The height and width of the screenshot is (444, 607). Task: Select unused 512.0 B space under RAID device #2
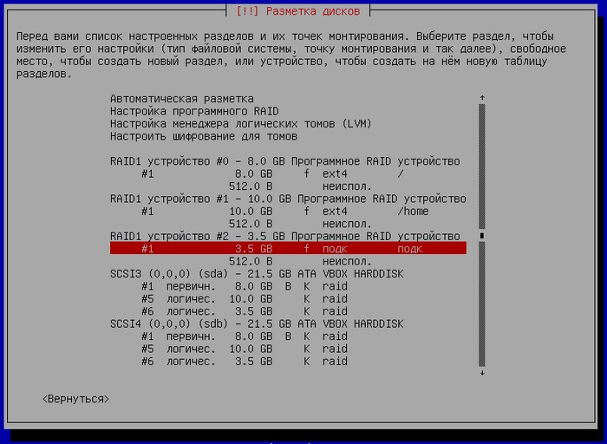[299, 261]
